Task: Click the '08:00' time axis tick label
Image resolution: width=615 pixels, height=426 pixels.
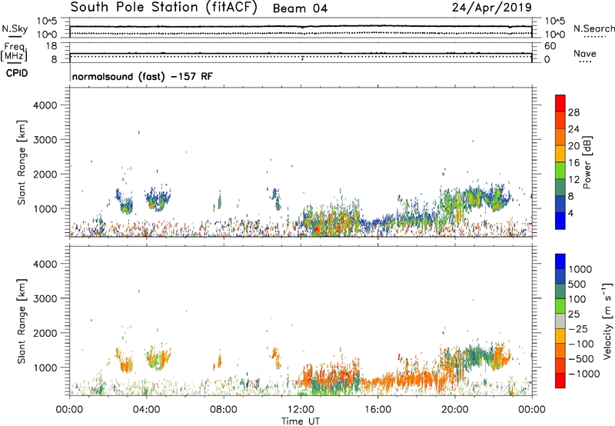Action: (224, 410)
